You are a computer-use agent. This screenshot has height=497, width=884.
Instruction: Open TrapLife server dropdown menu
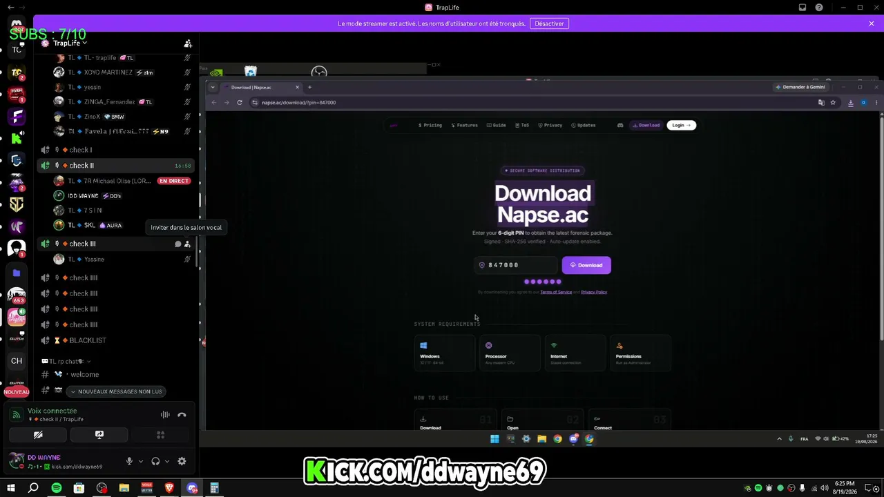(70, 43)
